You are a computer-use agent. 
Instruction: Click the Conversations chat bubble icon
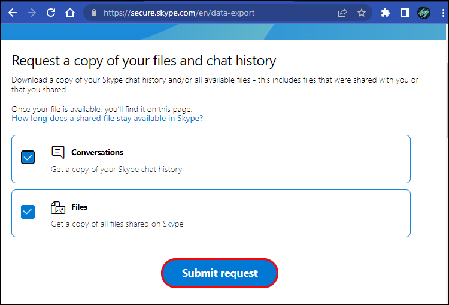coord(58,152)
